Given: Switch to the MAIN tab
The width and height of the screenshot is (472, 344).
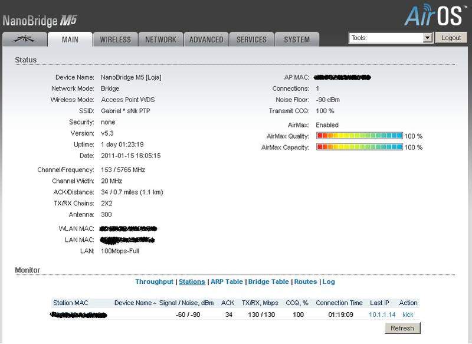Looking at the screenshot, I should point(70,40).
